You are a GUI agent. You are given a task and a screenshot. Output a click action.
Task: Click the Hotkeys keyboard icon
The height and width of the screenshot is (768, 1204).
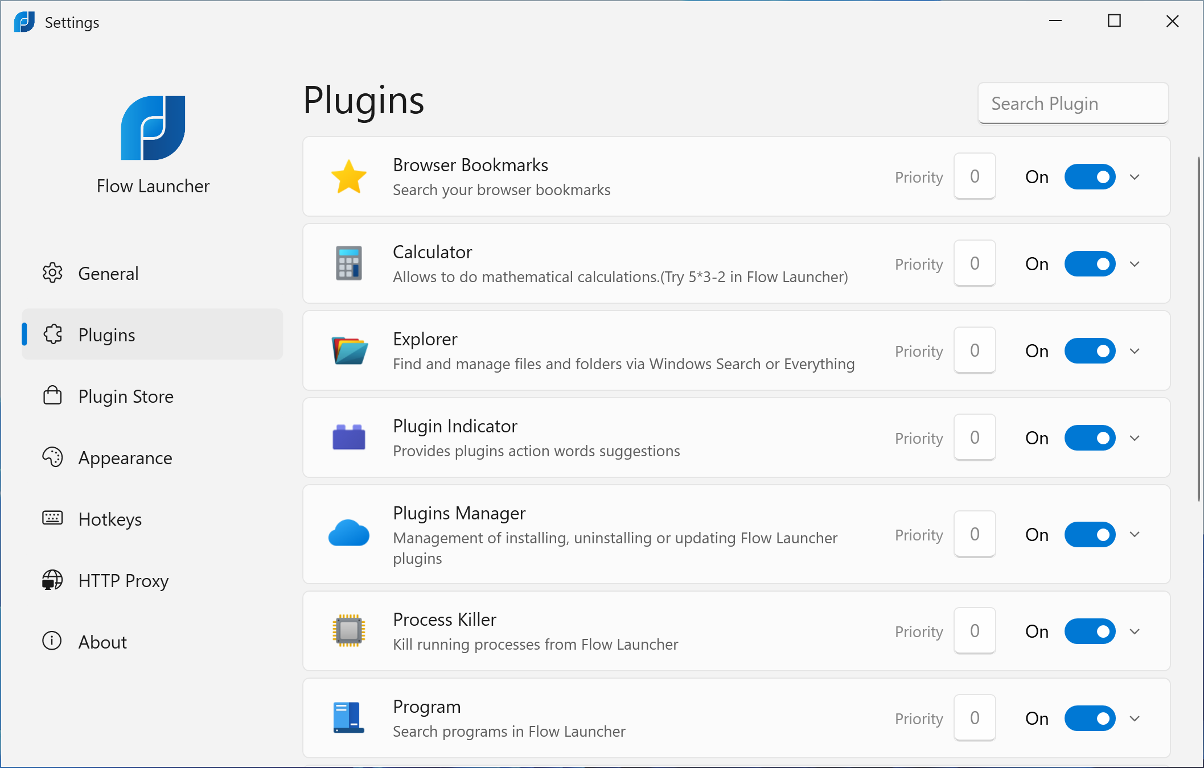[x=52, y=518]
